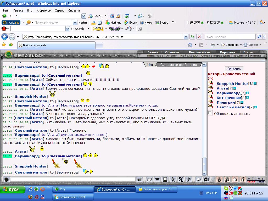Click the EXIT door icon
Screen dimensions: 268x201
tap(243, 179)
